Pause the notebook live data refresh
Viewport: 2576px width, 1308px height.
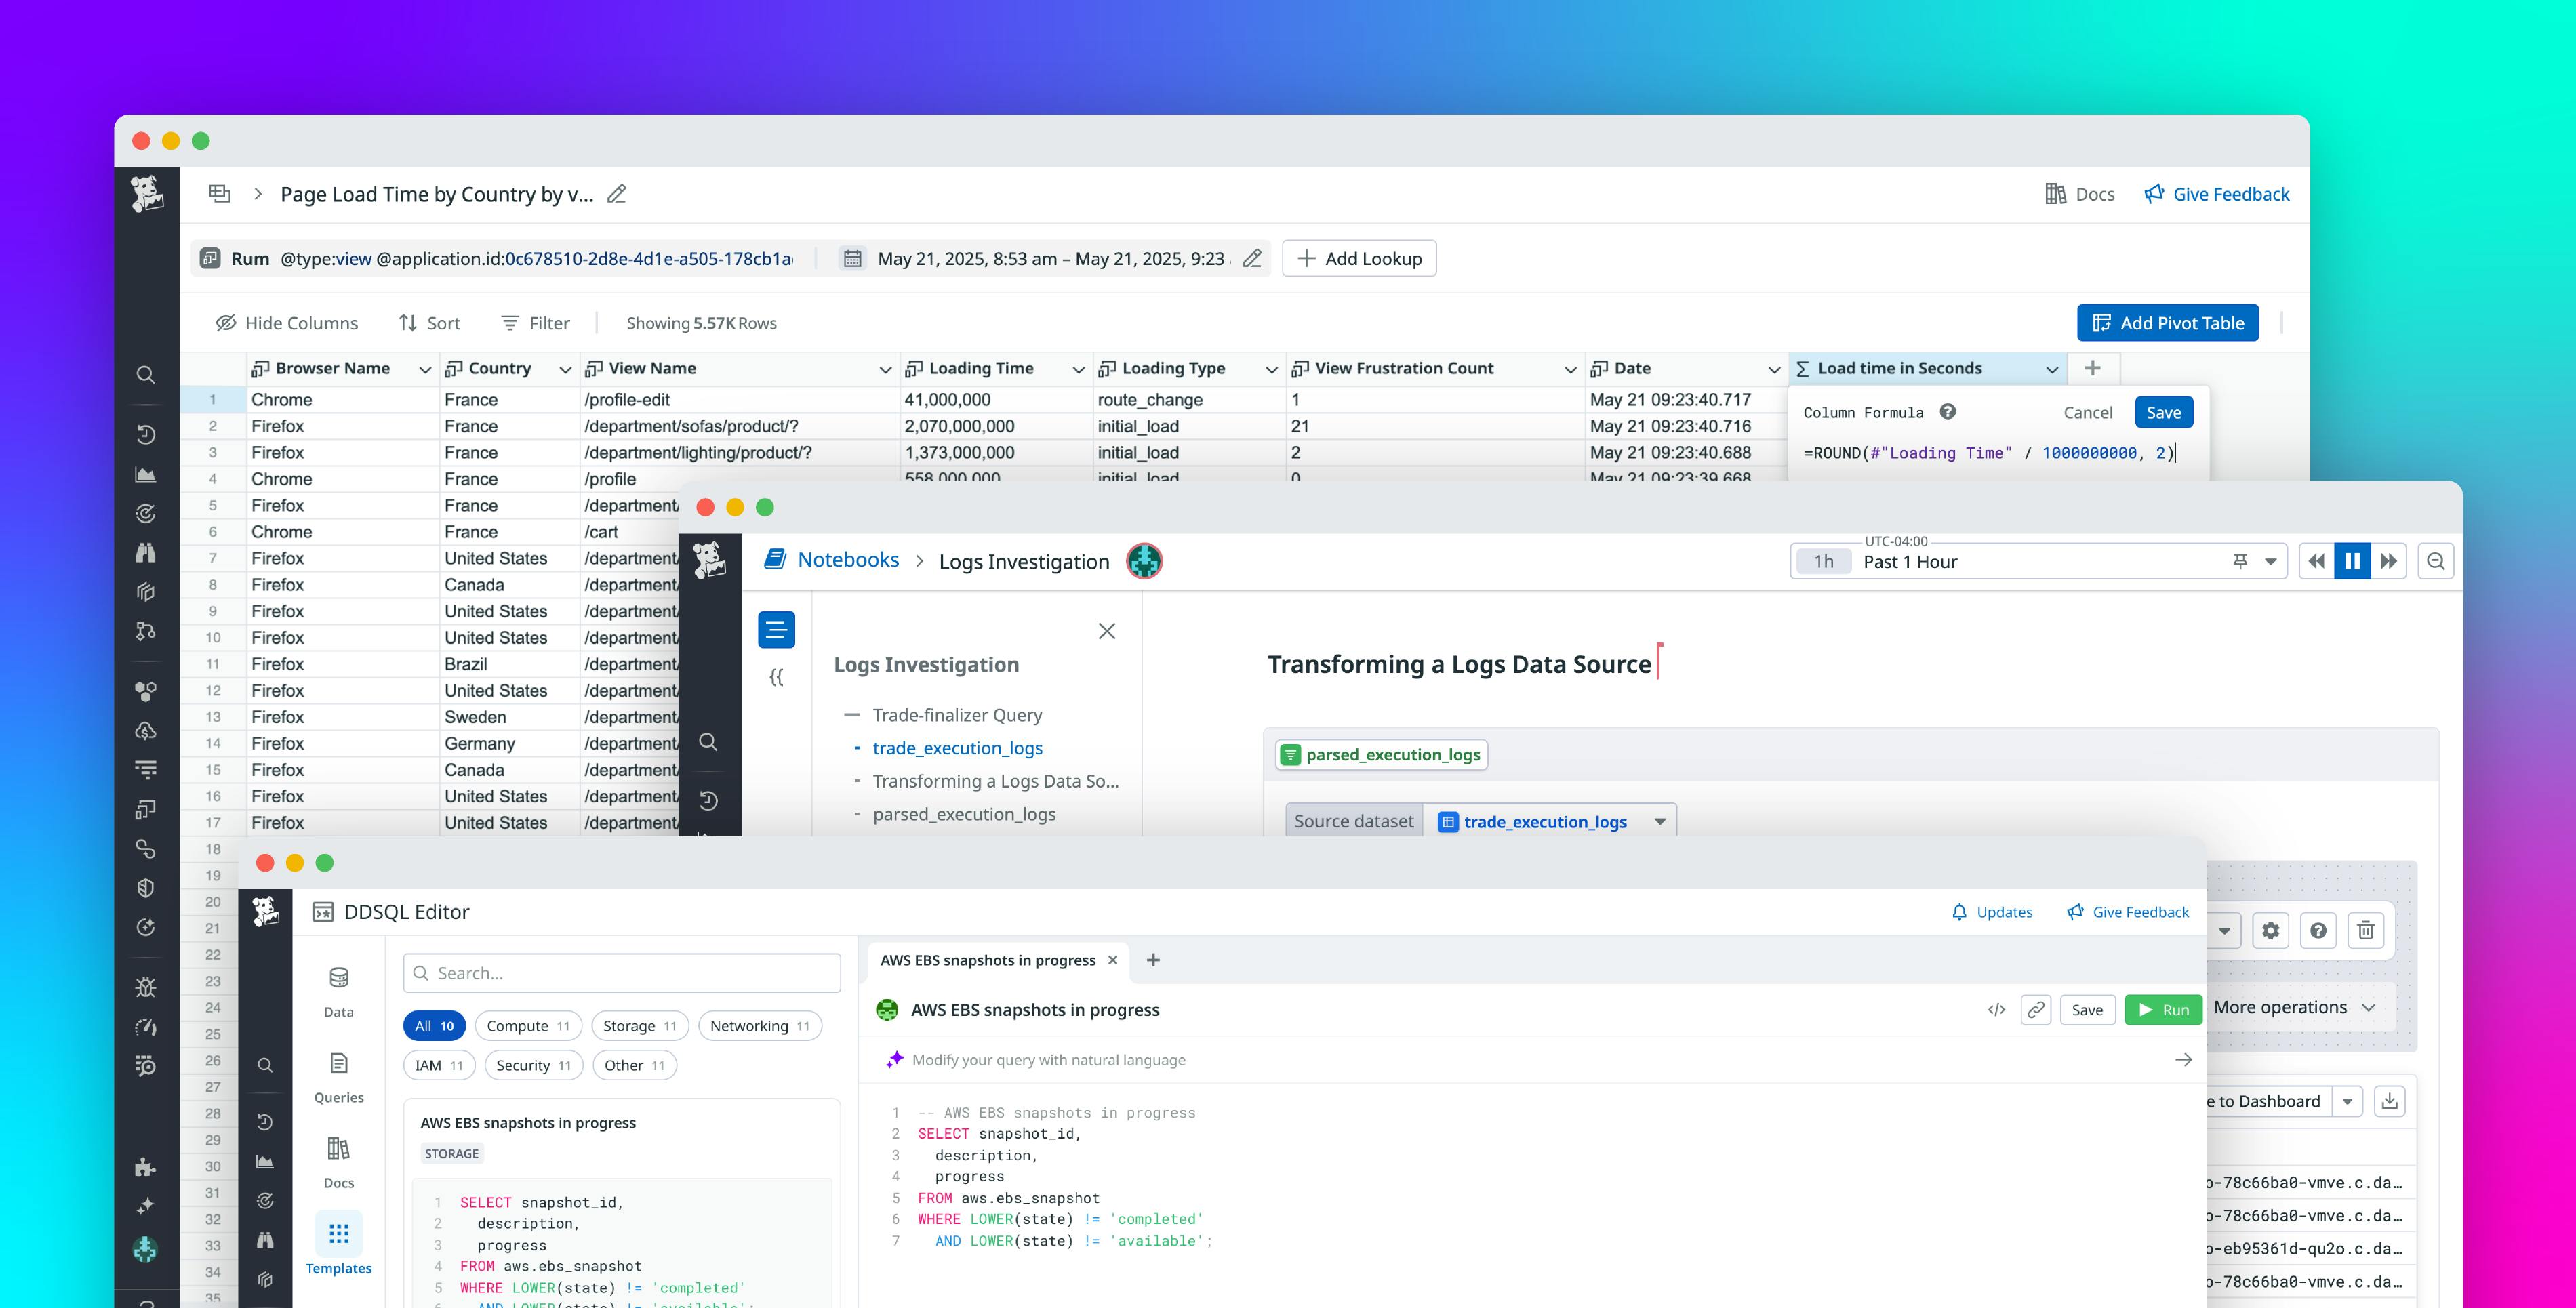(2352, 561)
